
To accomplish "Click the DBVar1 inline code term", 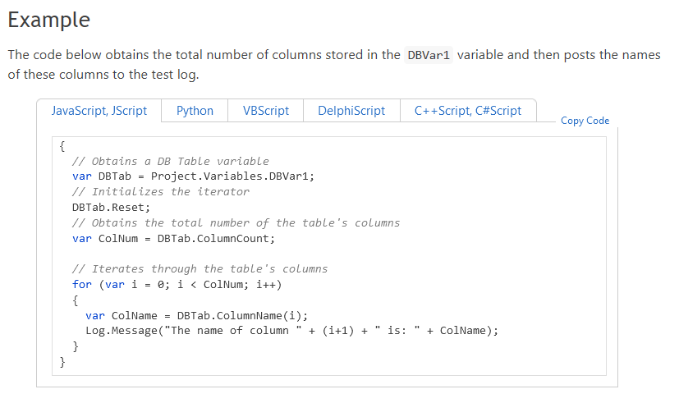I will tap(428, 56).
